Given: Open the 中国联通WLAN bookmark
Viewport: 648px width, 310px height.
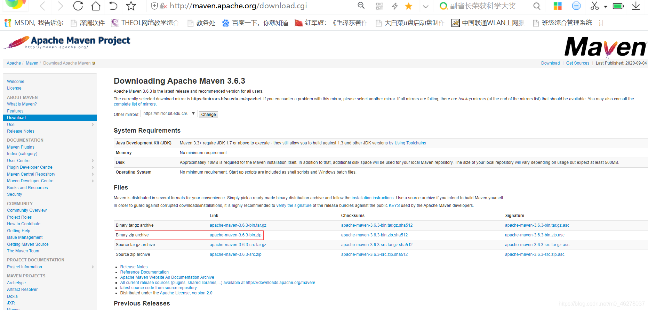Looking at the screenshot, I should click(x=488, y=23).
